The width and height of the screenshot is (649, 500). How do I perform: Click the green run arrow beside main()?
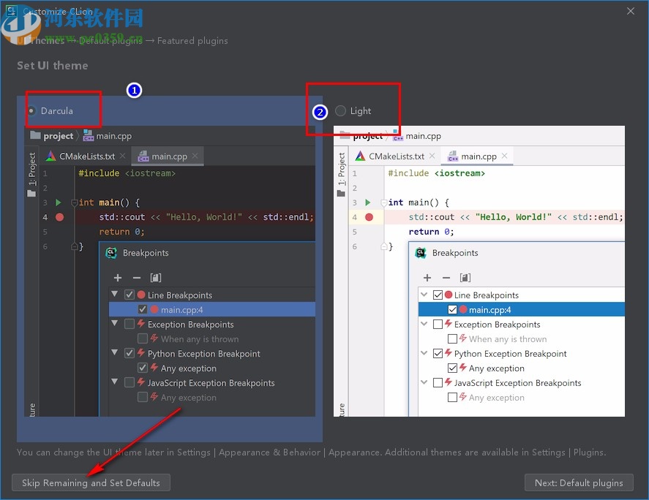(x=59, y=202)
